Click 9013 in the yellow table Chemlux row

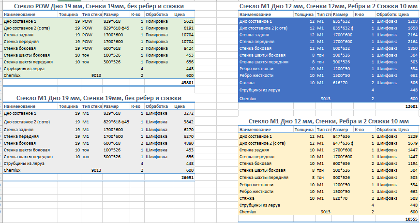click(x=326, y=212)
